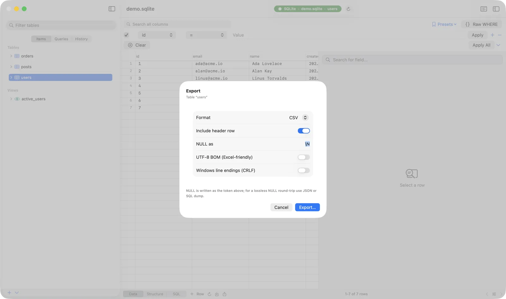506x299 pixels.
Task: Click the refresh connection icon beside SQLite badge
Action: click(x=348, y=9)
